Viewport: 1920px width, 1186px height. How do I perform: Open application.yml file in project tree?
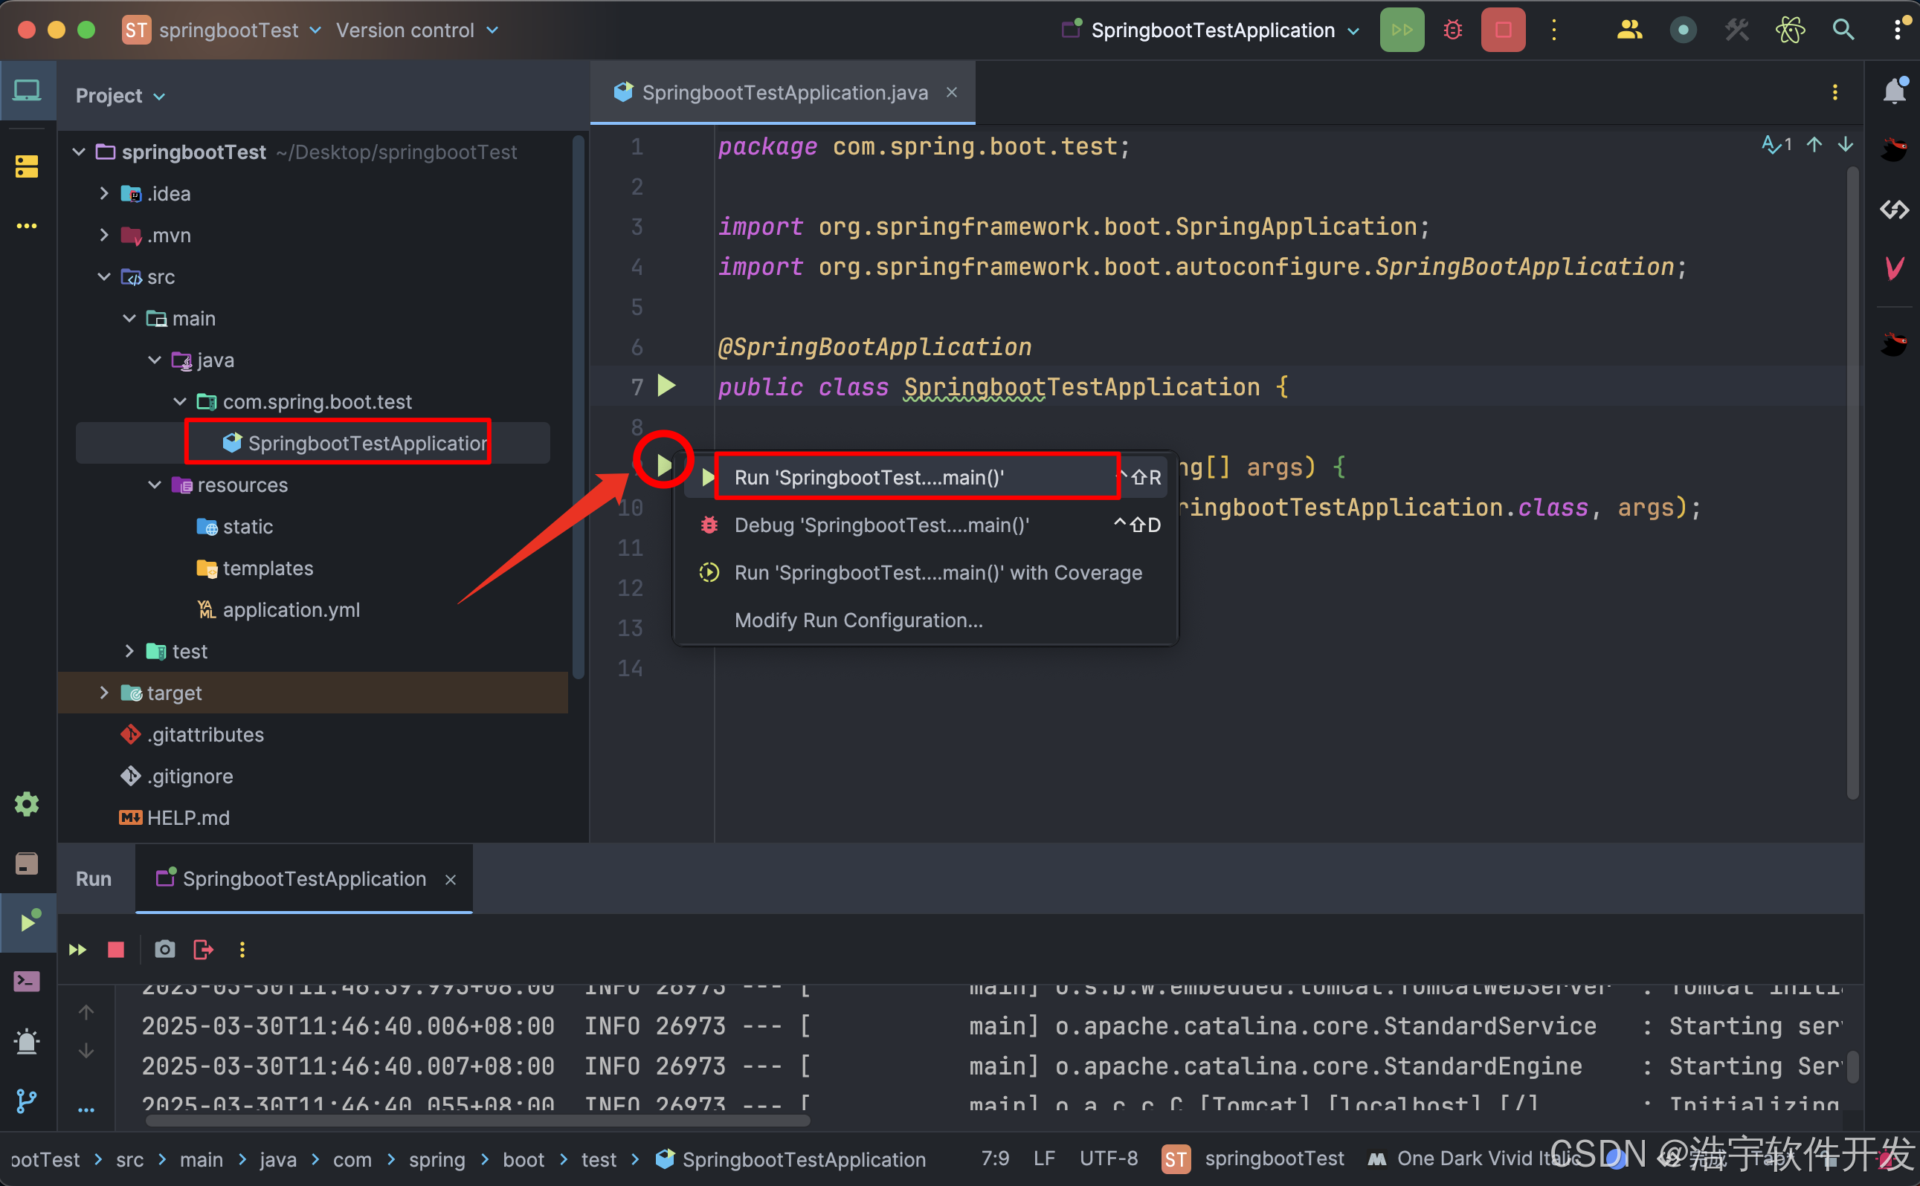click(291, 609)
